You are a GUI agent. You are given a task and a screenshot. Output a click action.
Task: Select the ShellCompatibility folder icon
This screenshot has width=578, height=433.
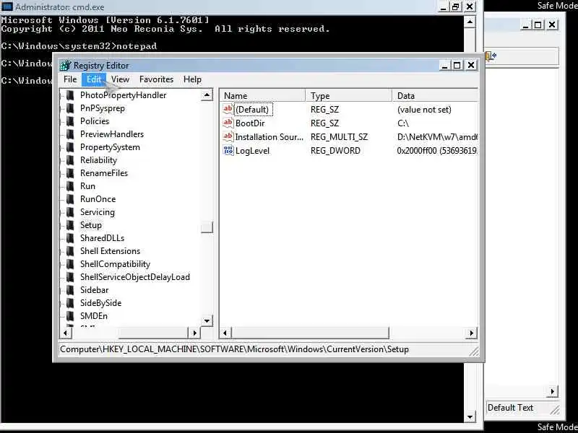coord(70,264)
